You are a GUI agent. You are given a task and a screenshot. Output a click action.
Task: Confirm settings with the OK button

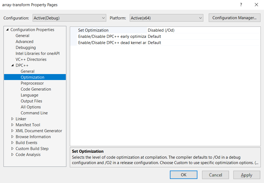click(x=183, y=175)
